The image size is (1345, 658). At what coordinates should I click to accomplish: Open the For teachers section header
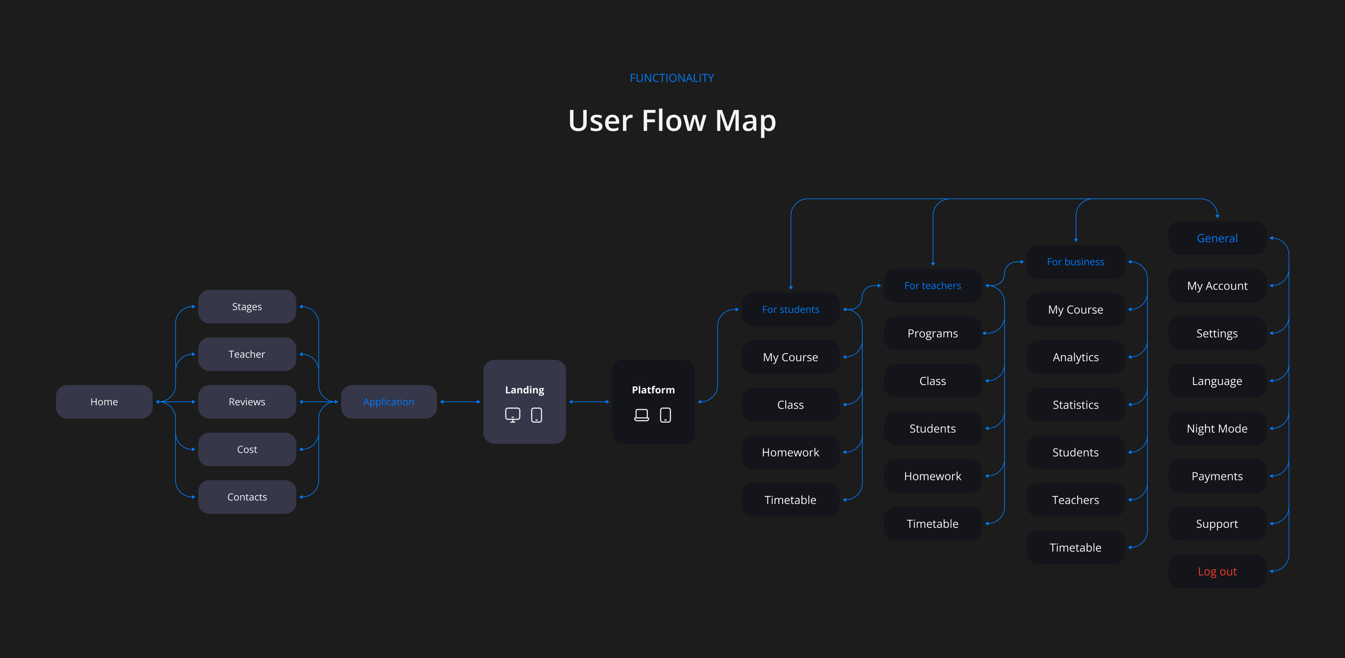(x=933, y=286)
